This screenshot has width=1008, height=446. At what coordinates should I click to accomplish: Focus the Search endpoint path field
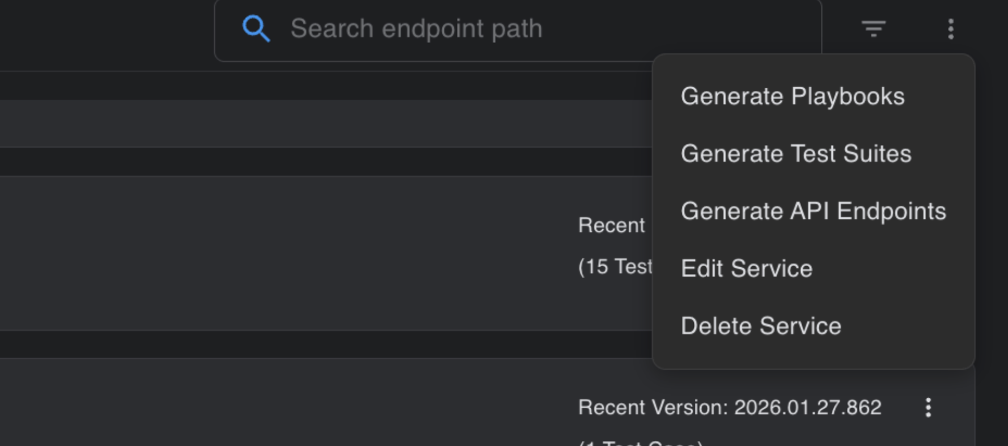pos(510,29)
